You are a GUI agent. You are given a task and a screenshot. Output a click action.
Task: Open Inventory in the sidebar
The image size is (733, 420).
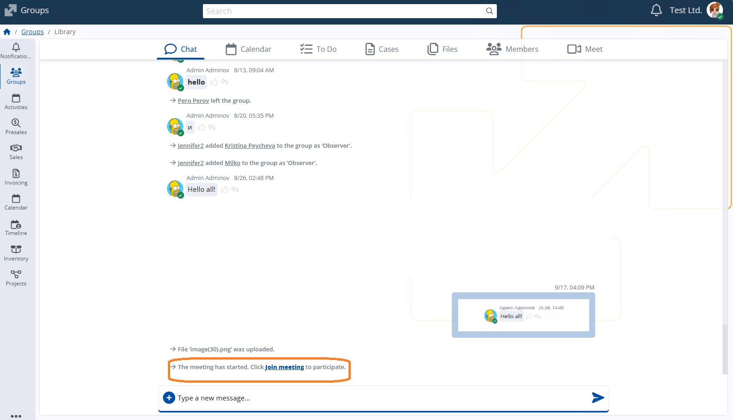16,253
